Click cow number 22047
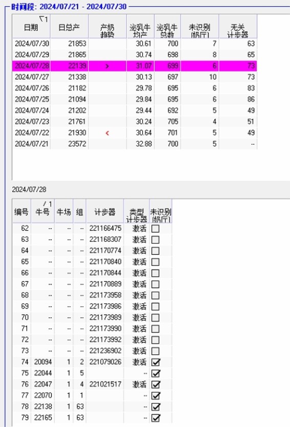Image resolution: width=290 pixels, height=427 pixels. (43, 384)
